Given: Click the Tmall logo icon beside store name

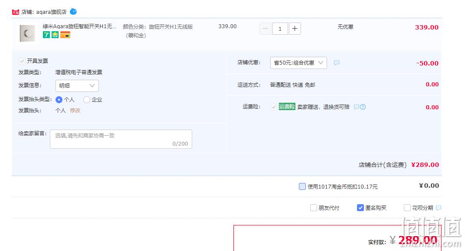Looking at the screenshot, I should [16, 12].
